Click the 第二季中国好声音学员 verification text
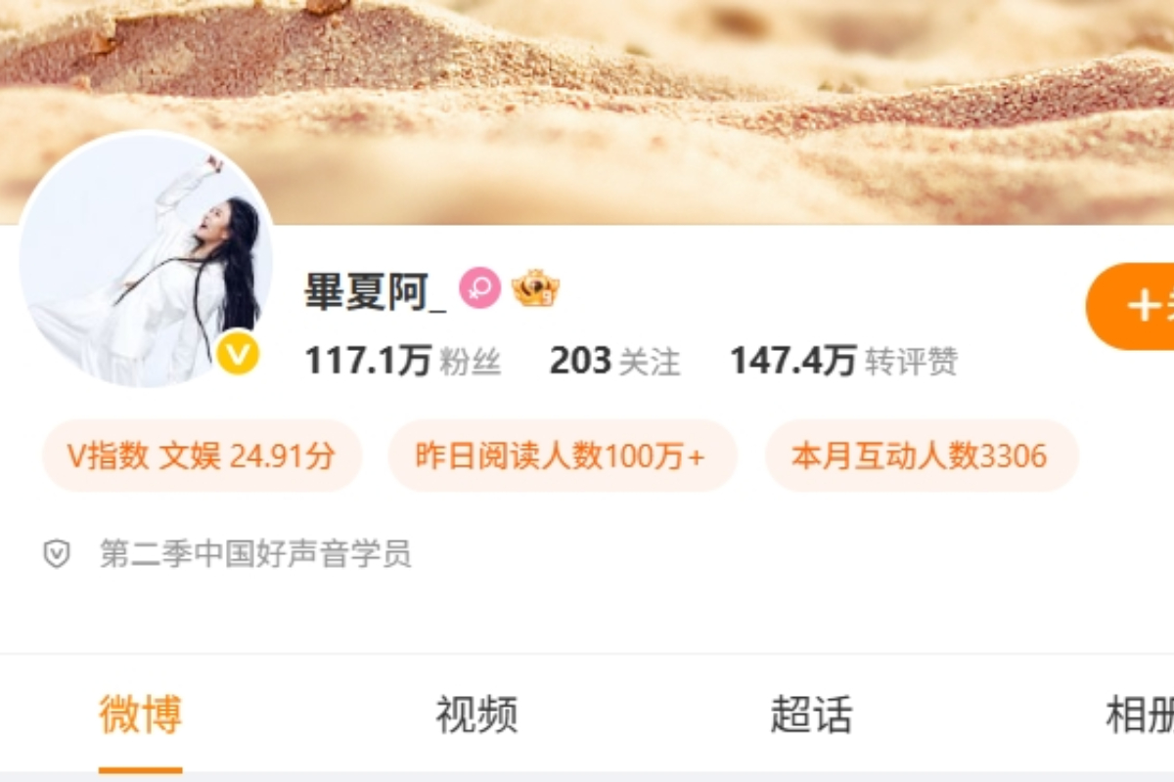Viewport: 1174px width, 782px height. (x=255, y=554)
